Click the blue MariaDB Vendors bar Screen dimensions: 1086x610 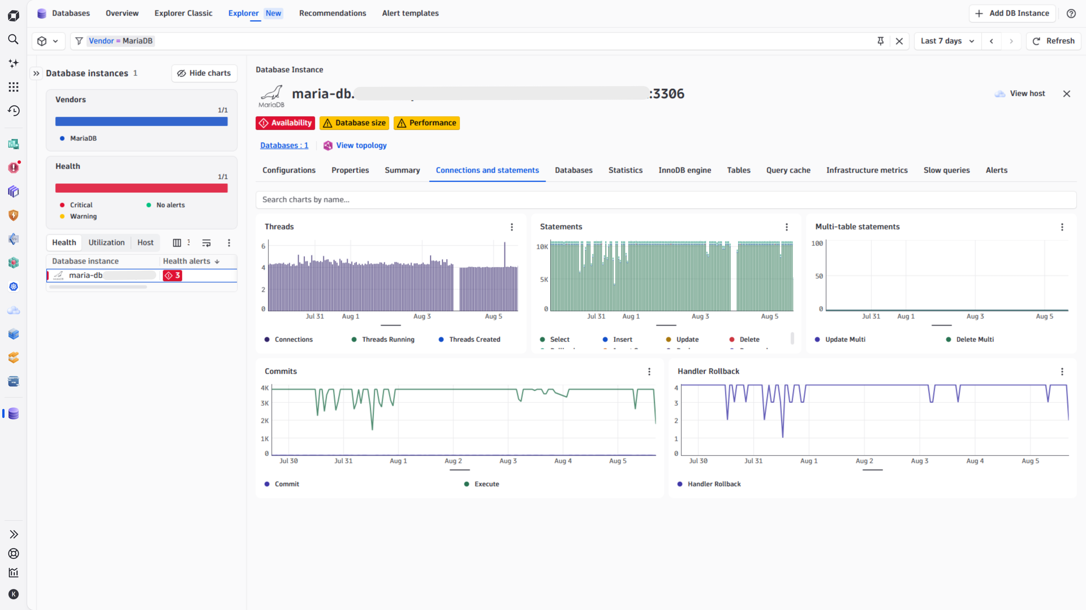pos(141,122)
